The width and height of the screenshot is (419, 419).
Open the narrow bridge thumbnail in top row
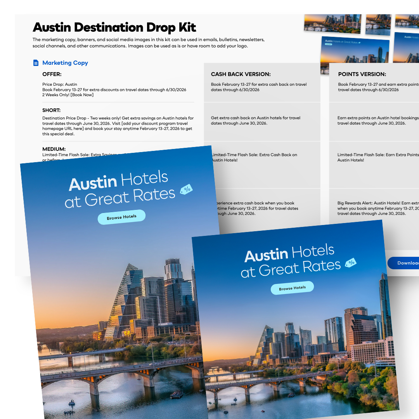(378, 24)
